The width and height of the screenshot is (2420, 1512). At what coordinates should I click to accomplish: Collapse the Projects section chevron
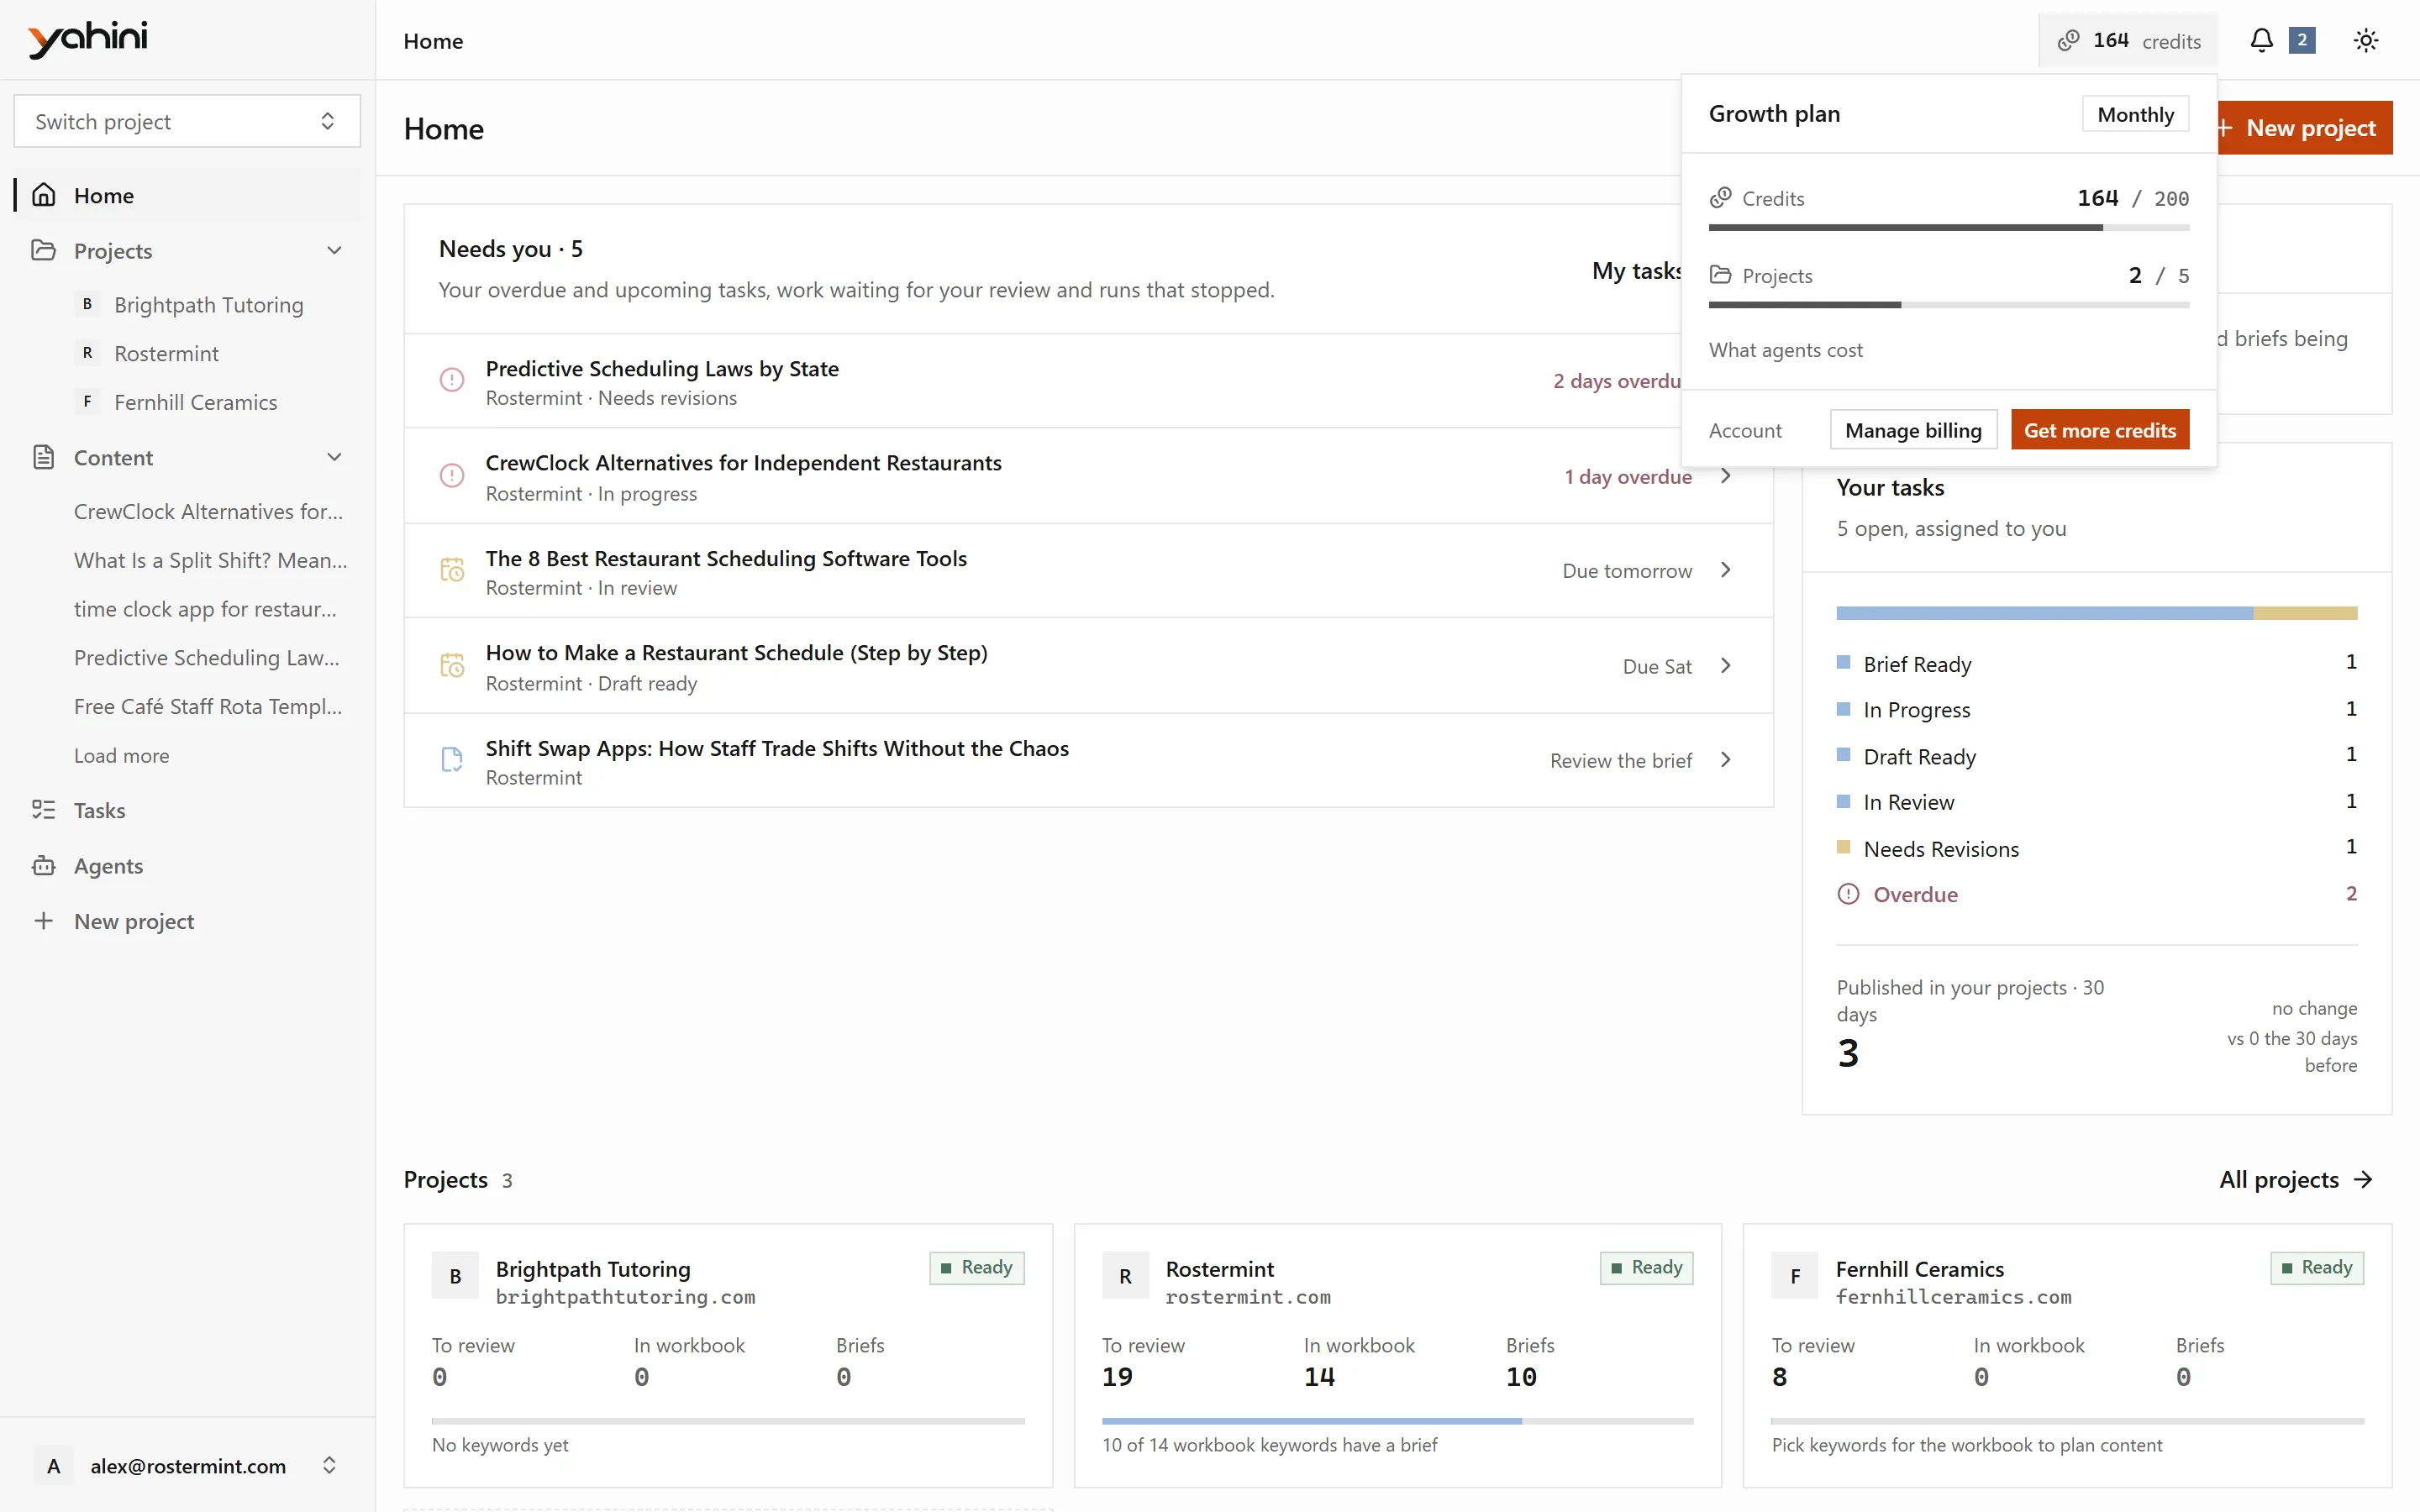334,250
